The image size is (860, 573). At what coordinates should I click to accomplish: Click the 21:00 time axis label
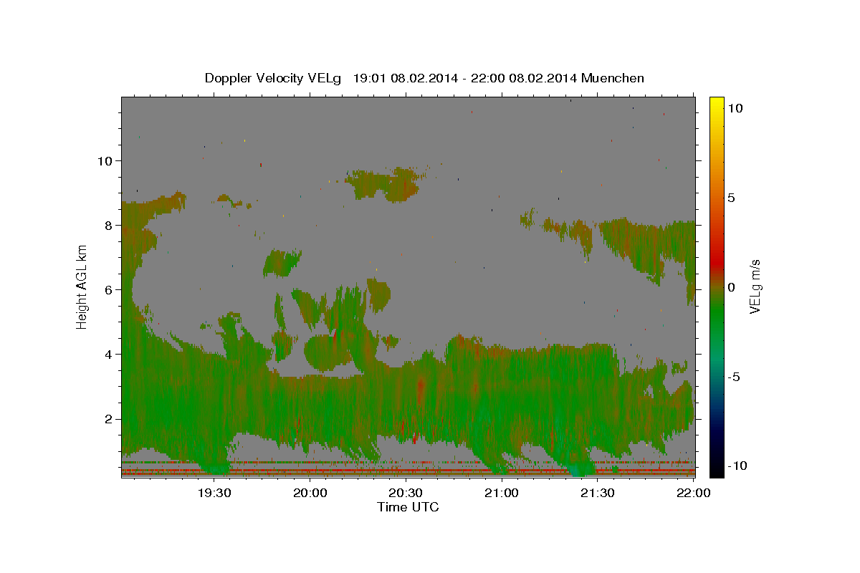(502, 493)
